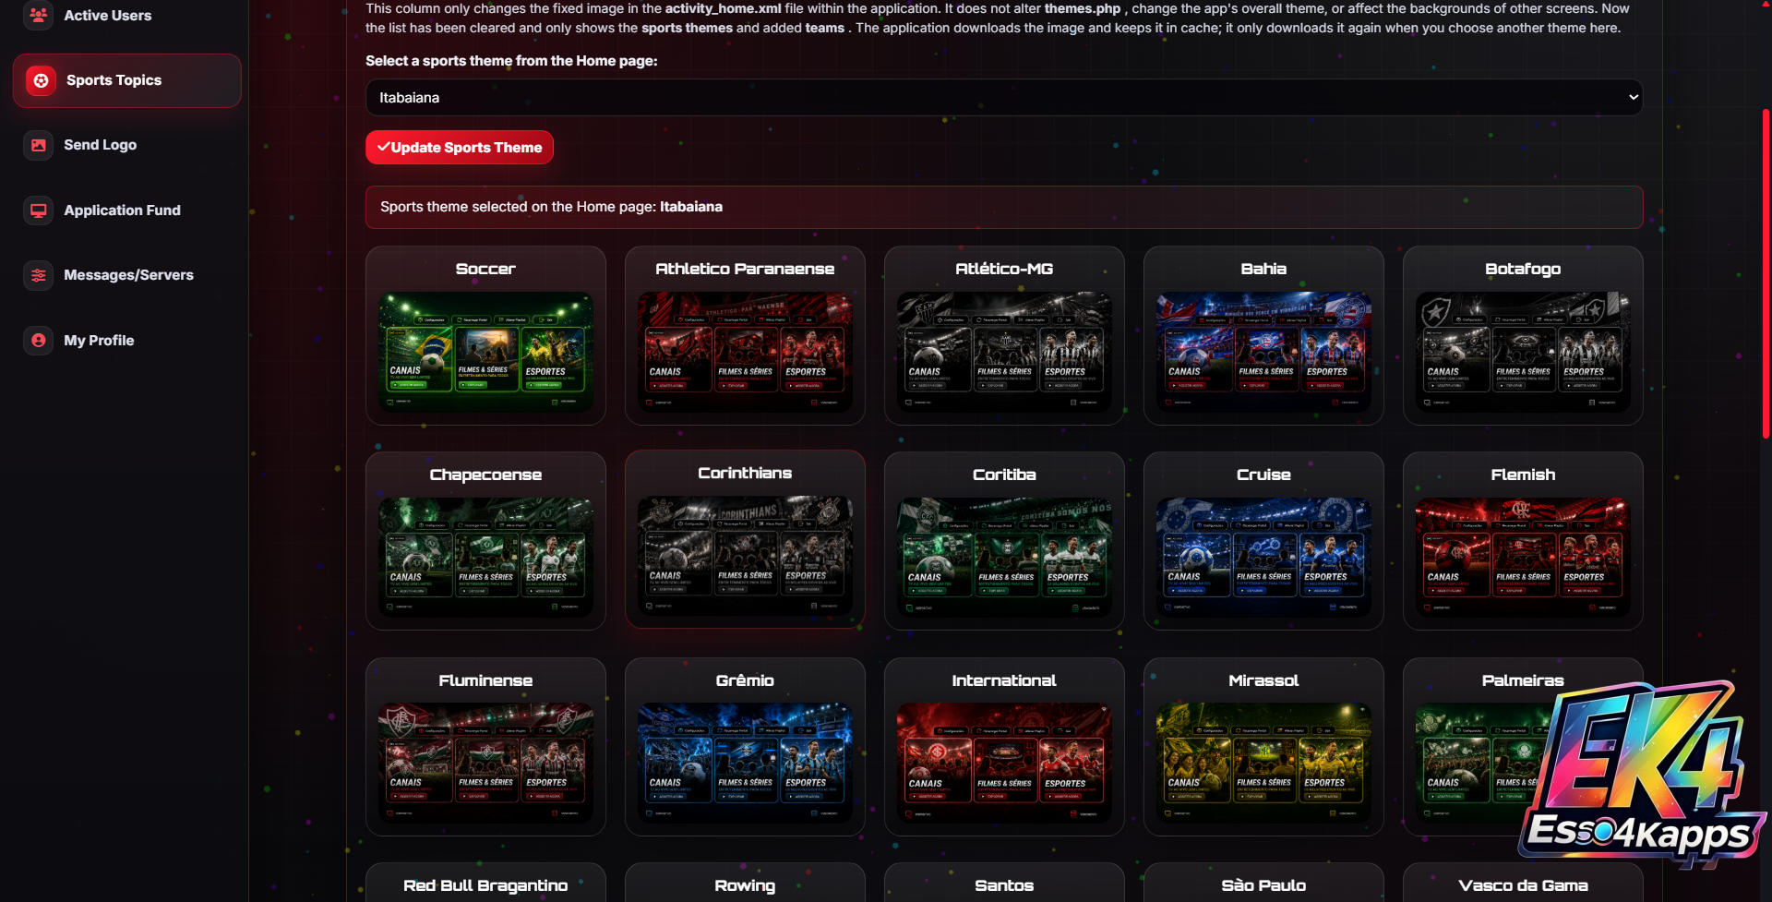The width and height of the screenshot is (1772, 902).
Task: Select the Soccer theme thumbnail
Action: [485, 353]
